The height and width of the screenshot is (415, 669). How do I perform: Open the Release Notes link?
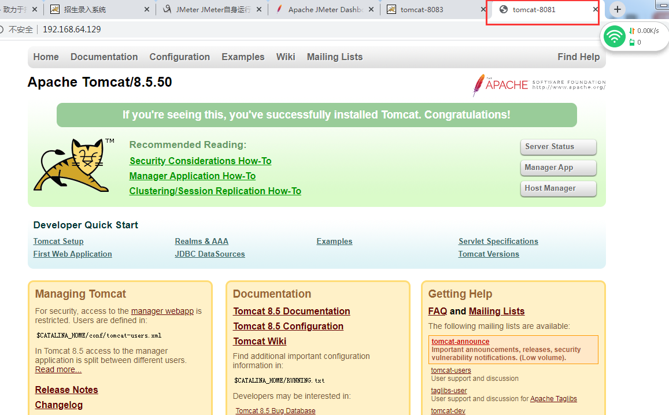(66, 390)
